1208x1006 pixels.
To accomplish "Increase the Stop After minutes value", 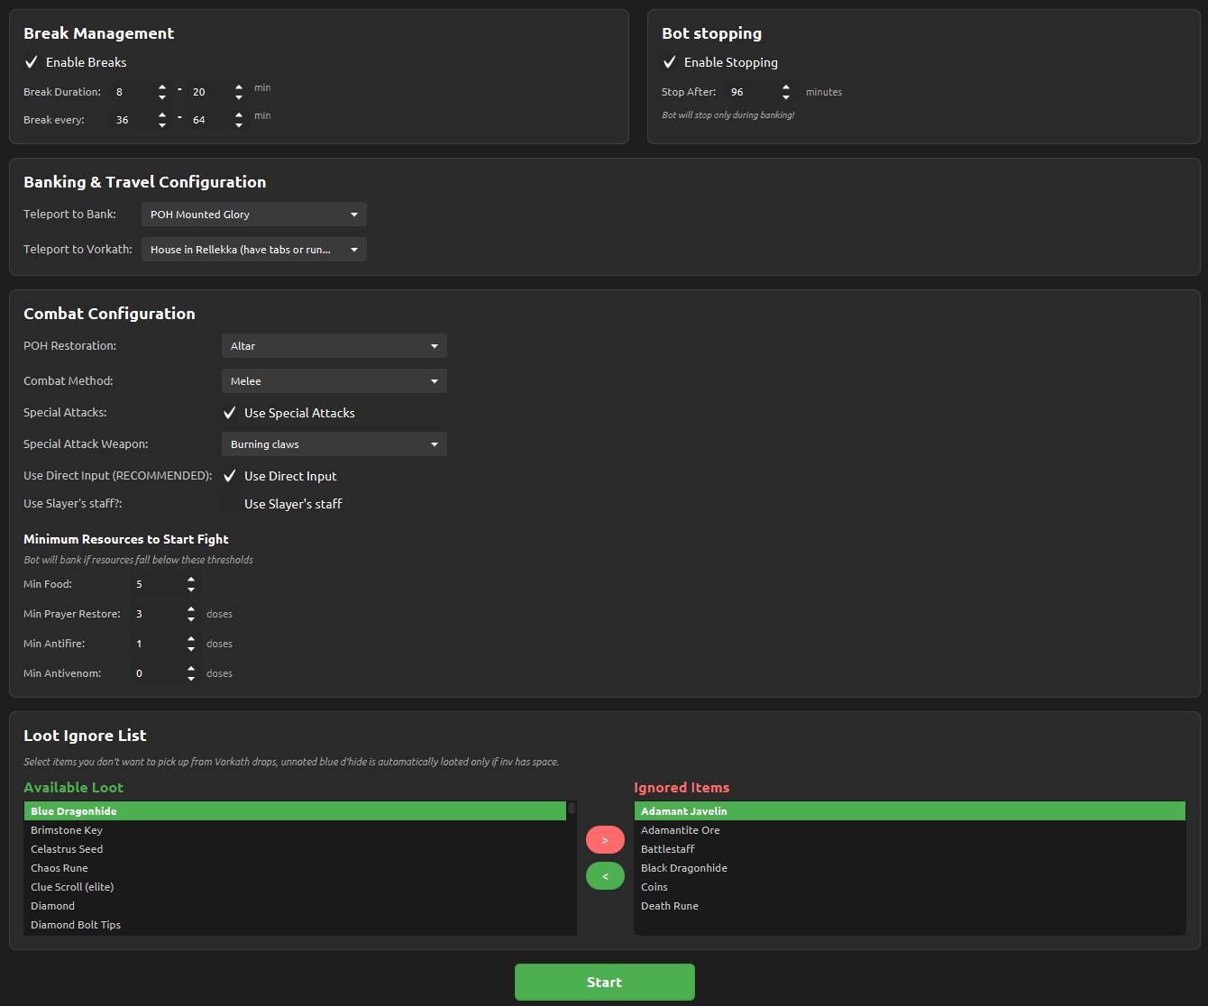I will tap(786, 87).
